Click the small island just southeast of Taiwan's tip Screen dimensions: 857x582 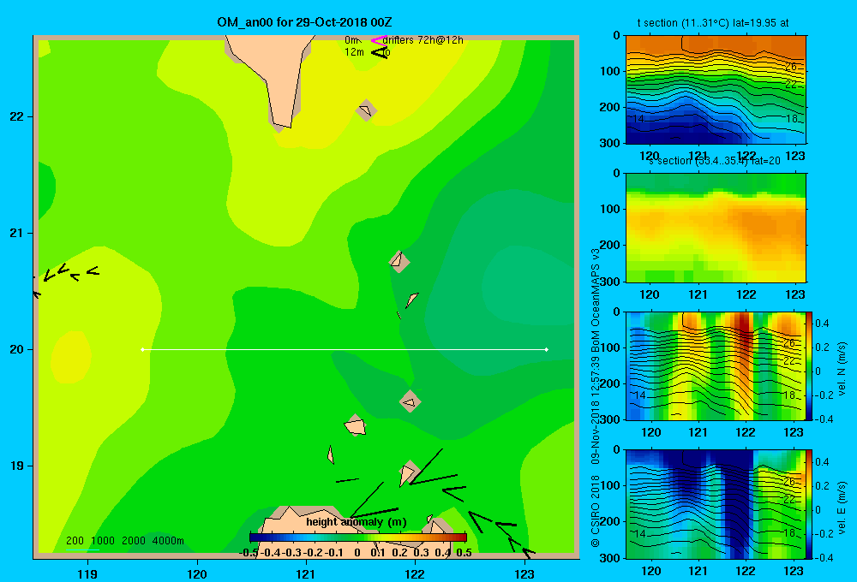point(366,110)
